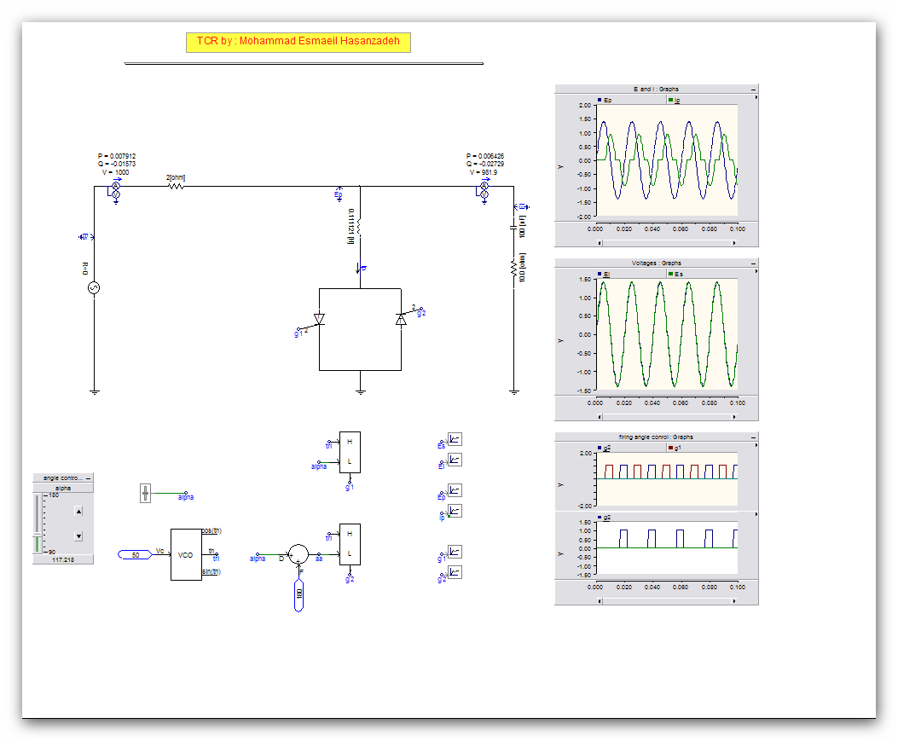Viewport: 898px width, 741px height.
Task: Select the slider component feeding alpha
Action: click(x=146, y=493)
